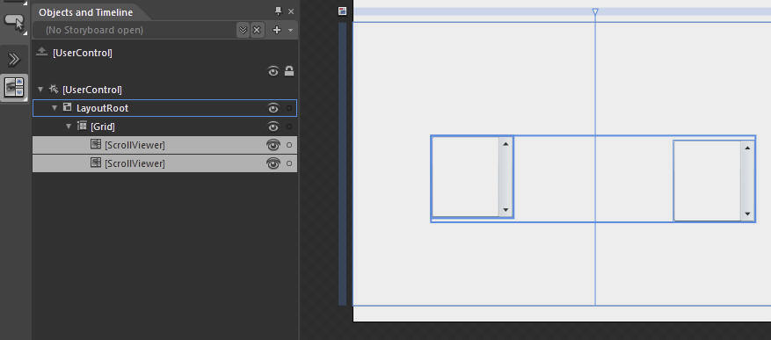Click the column gridline triangle marker on artboard
The image size is (771, 340).
(595, 11)
